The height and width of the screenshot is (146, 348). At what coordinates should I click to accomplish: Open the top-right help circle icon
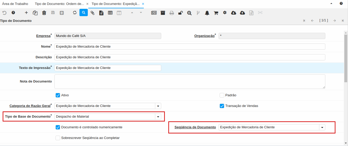341,4
